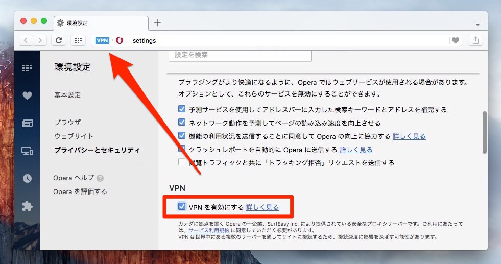Select the 環境設定 tab

[101, 23]
